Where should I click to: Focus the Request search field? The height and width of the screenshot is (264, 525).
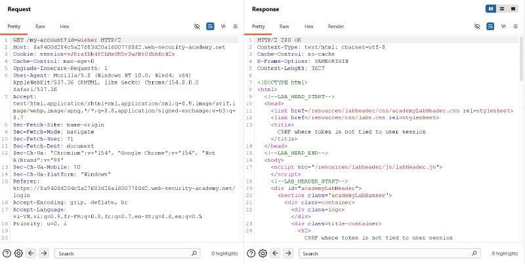[x=127, y=254]
